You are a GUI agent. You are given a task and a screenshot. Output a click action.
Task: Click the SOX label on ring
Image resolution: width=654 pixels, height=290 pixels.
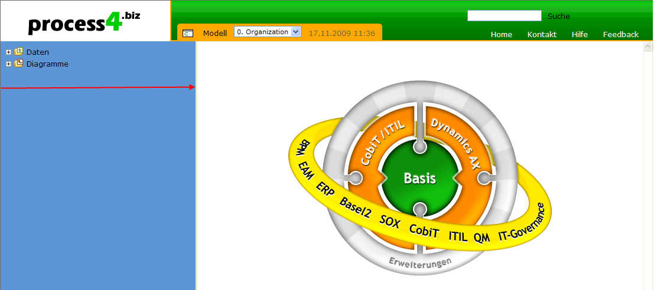[x=391, y=222]
